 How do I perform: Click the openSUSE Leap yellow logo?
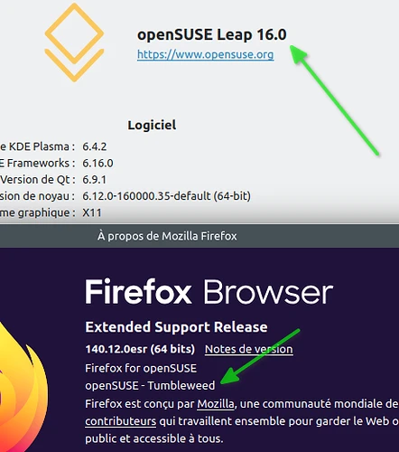(x=74, y=42)
